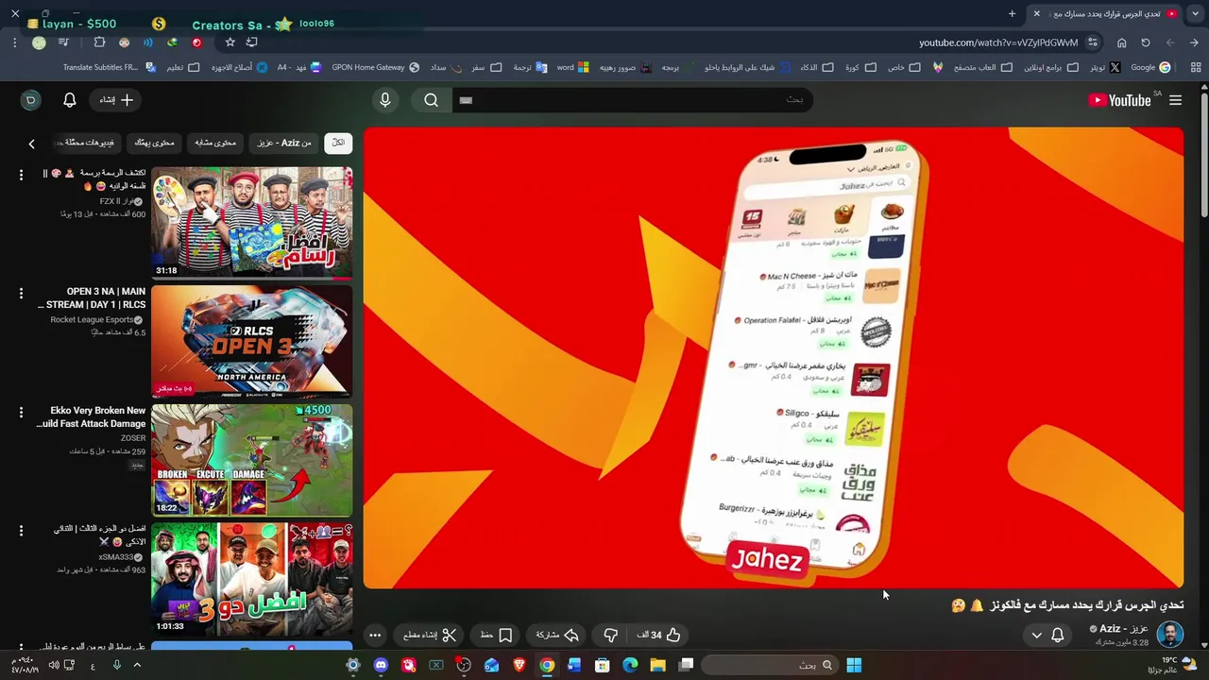Share the video (مشاركة)
1209x680 pixels.
pos(558,636)
